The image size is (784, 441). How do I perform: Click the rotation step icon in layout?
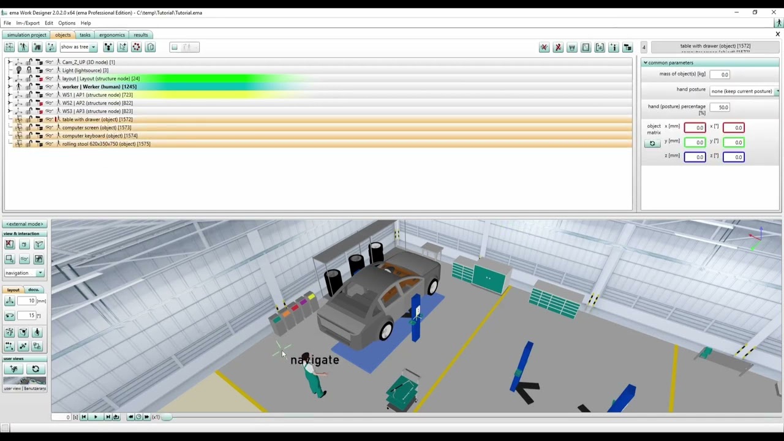point(10,315)
